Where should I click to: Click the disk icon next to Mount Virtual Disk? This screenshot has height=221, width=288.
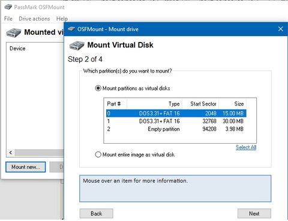coord(77,46)
